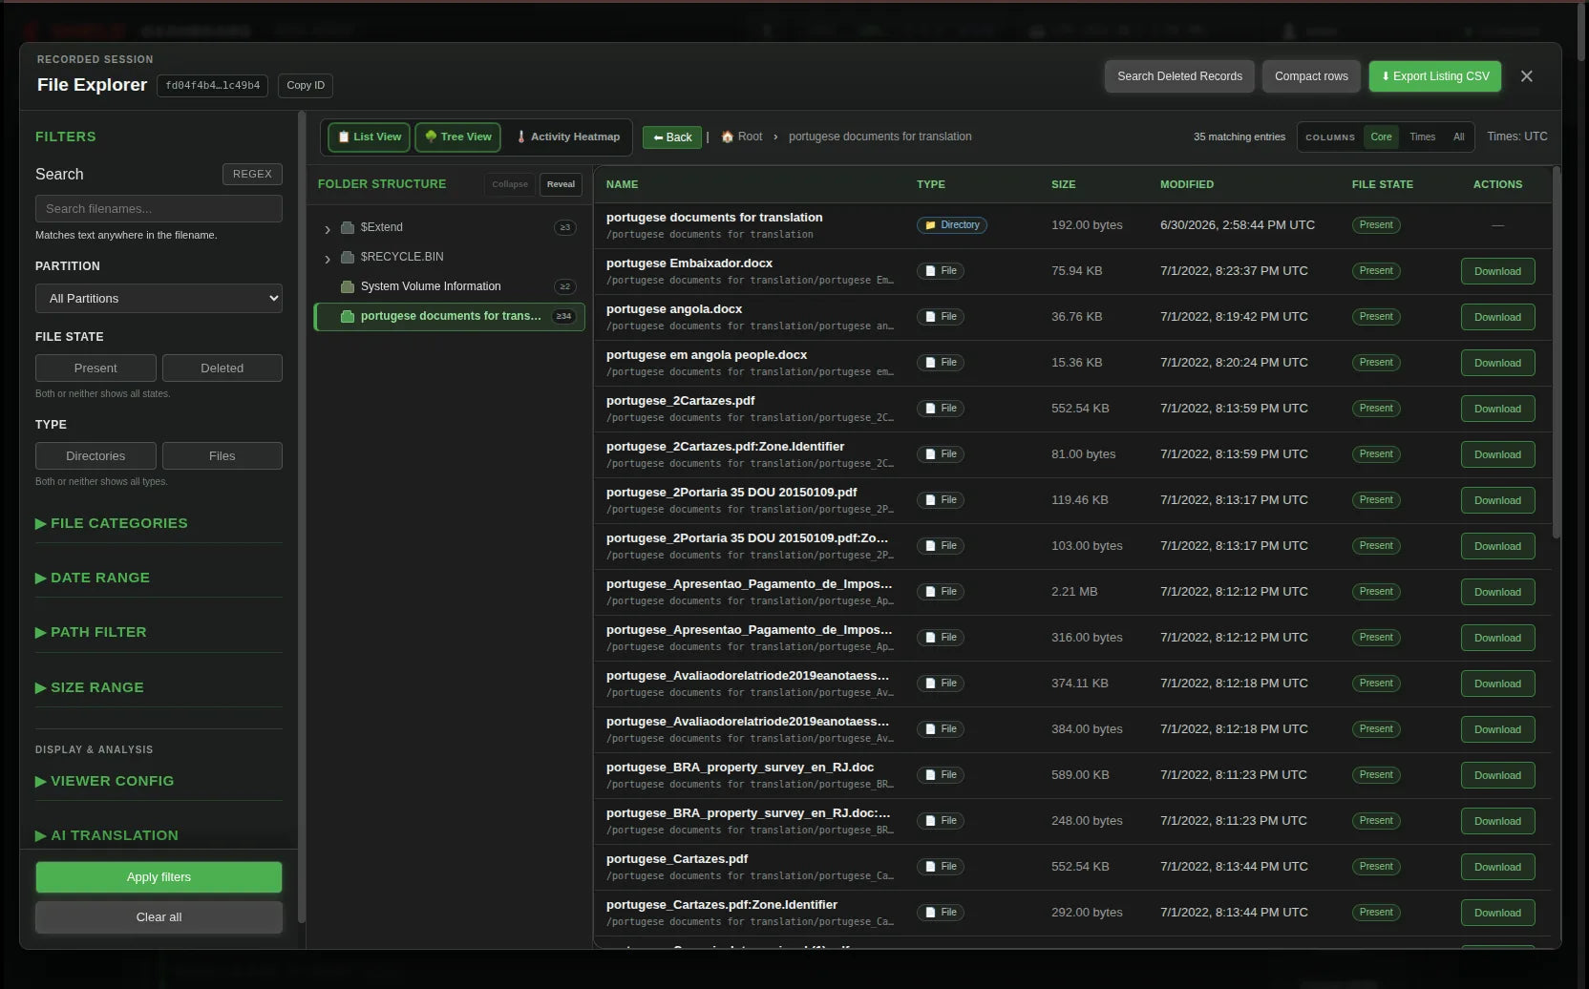Click the Back button
Screen dimensions: 1589x989
[x=671, y=137]
